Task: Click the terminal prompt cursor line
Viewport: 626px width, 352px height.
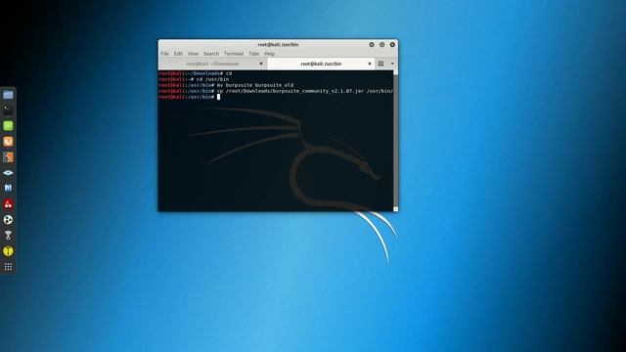Action: 189,97
